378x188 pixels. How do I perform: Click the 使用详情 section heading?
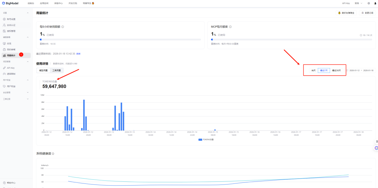tap(42, 63)
